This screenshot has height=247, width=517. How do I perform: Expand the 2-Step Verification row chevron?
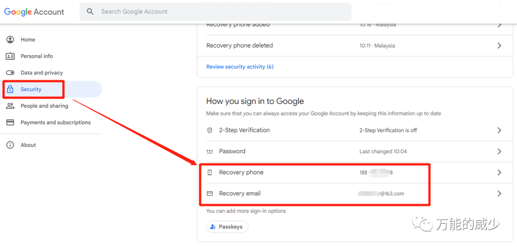coord(499,130)
